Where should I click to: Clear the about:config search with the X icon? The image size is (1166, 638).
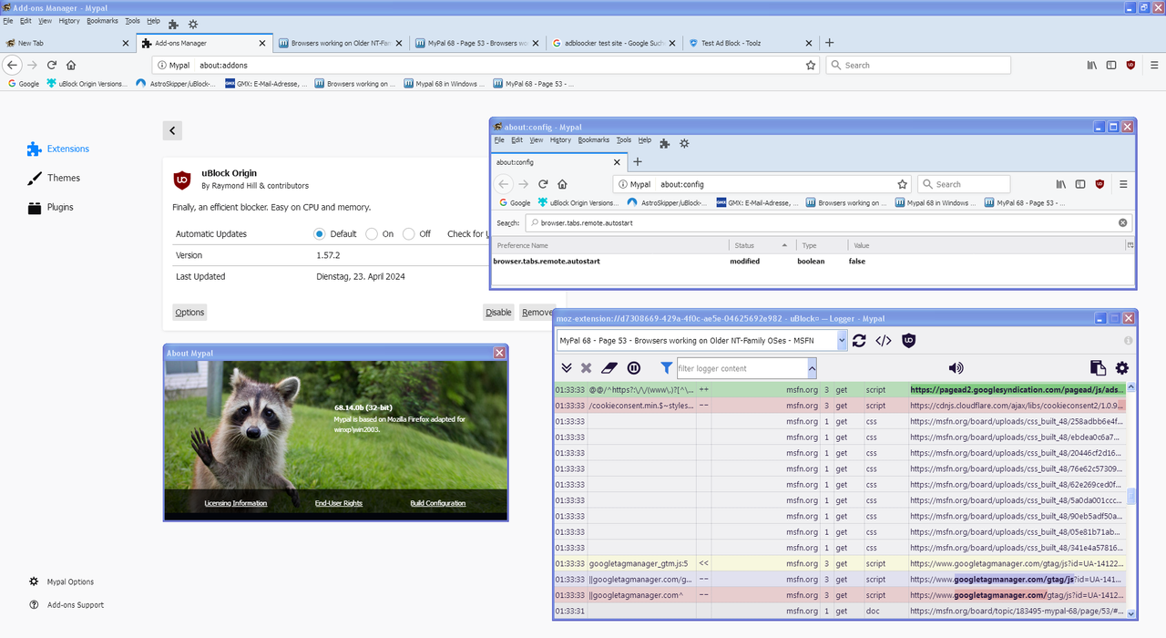[x=1122, y=222]
